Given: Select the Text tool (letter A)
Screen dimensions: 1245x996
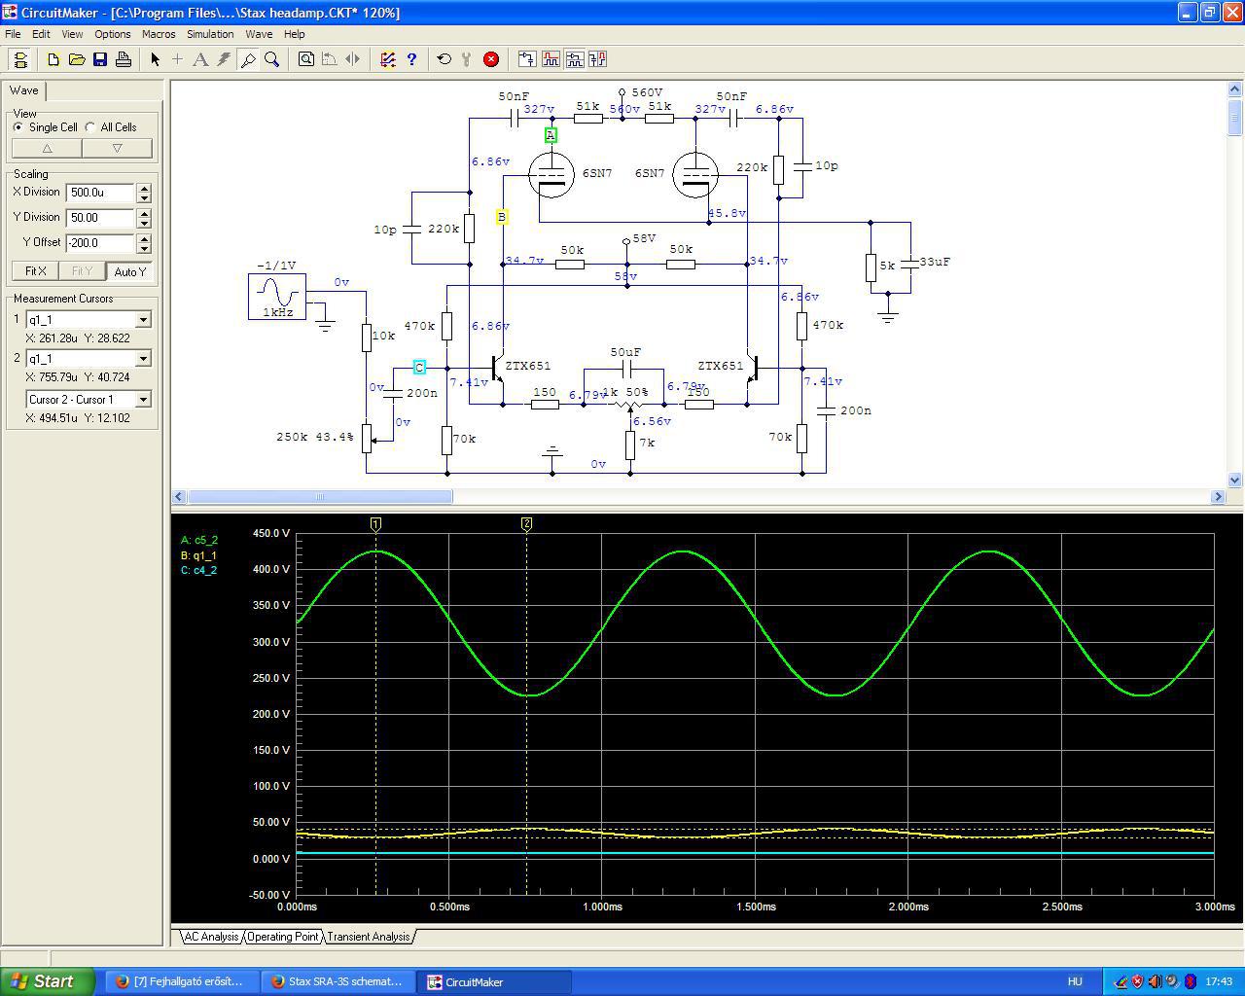Looking at the screenshot, I should [x=200, y=59].
